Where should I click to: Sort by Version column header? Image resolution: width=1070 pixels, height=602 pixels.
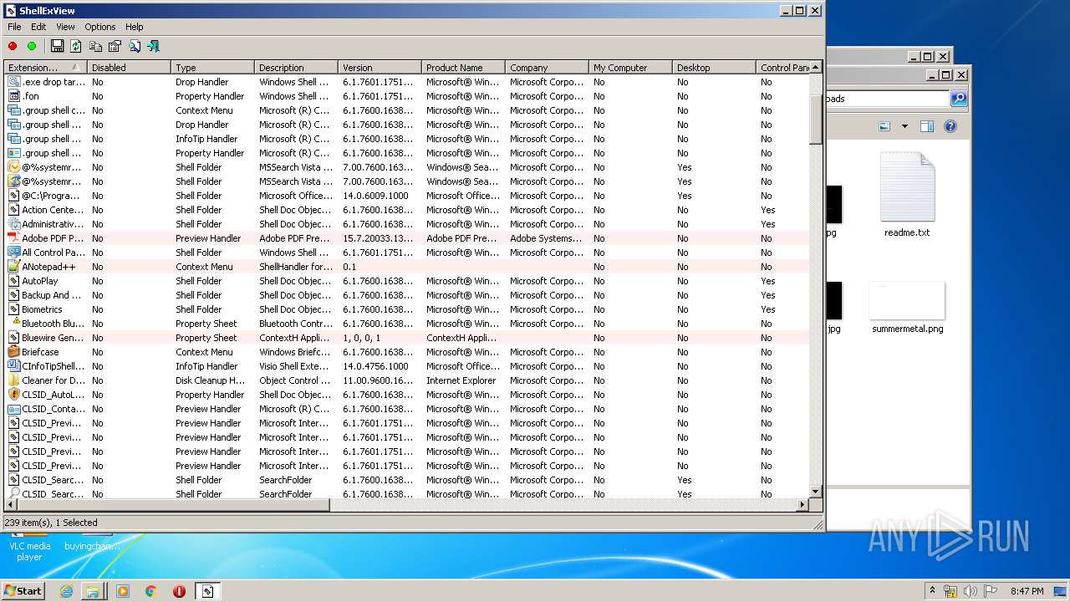coord(380,68)
